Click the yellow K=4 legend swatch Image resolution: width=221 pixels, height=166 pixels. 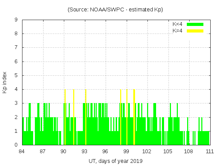coord(195,31)
